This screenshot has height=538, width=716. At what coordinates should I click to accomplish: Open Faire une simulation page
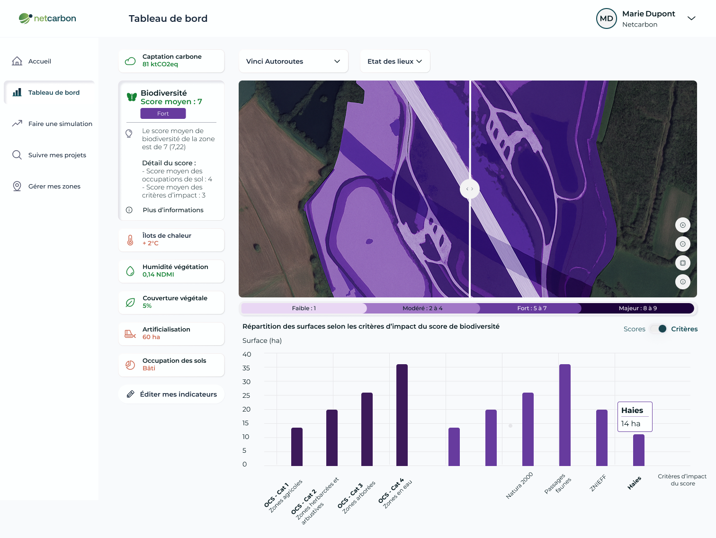[x=60, y=124]
